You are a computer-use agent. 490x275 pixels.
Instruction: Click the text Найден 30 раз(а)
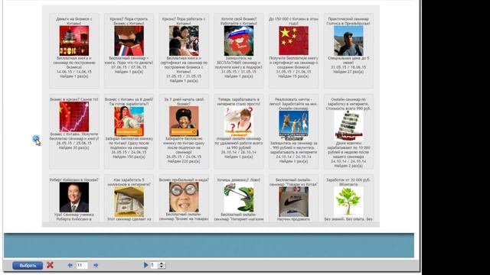pos(74,147)
